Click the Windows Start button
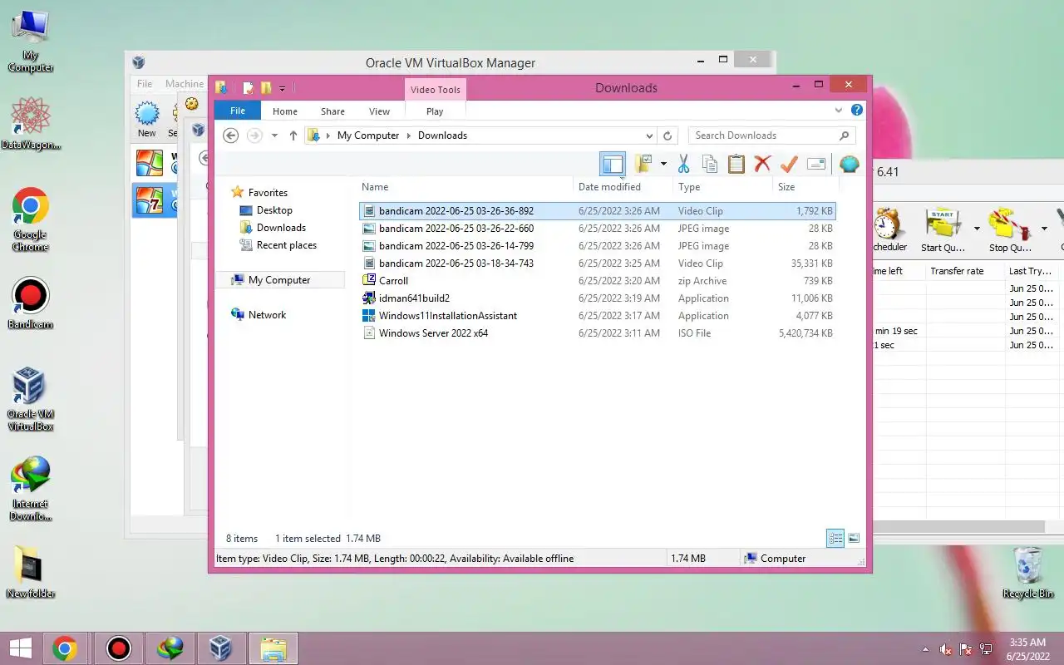The width and height of the screenshot is (1064, 665). (x=20, y=648)
